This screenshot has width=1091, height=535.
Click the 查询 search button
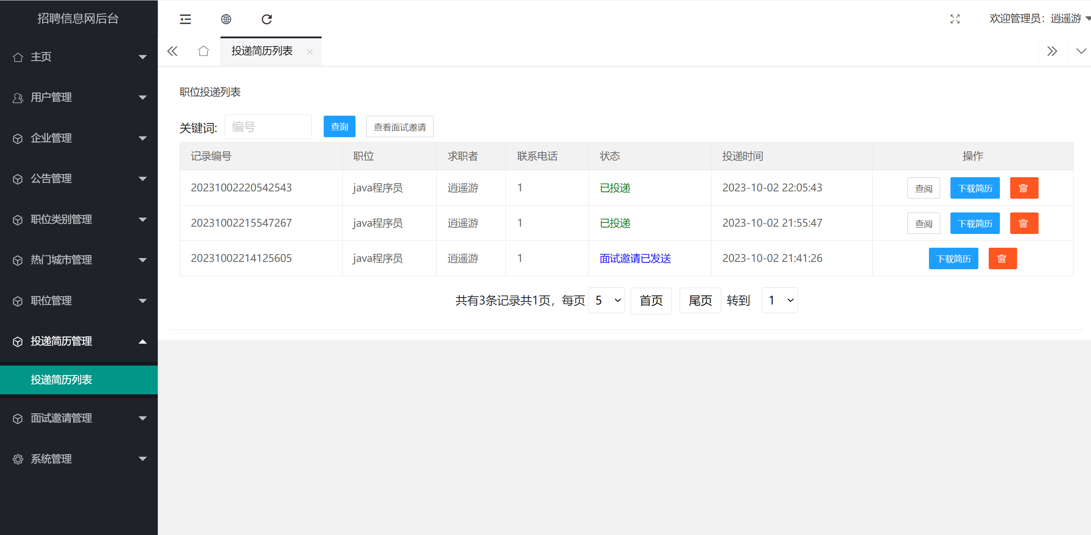(x=339, y=126)
